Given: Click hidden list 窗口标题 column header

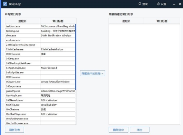Looking at the screenshot, I should 162,21.
